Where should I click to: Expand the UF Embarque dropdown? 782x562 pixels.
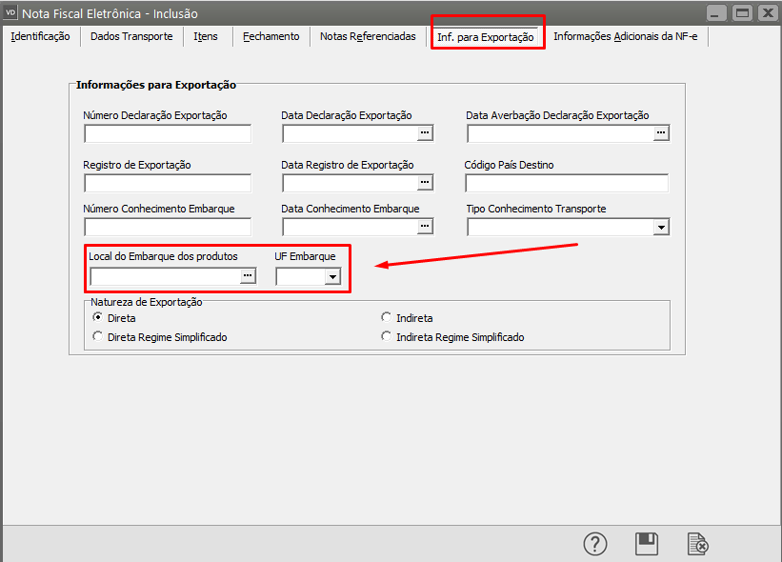332,276
